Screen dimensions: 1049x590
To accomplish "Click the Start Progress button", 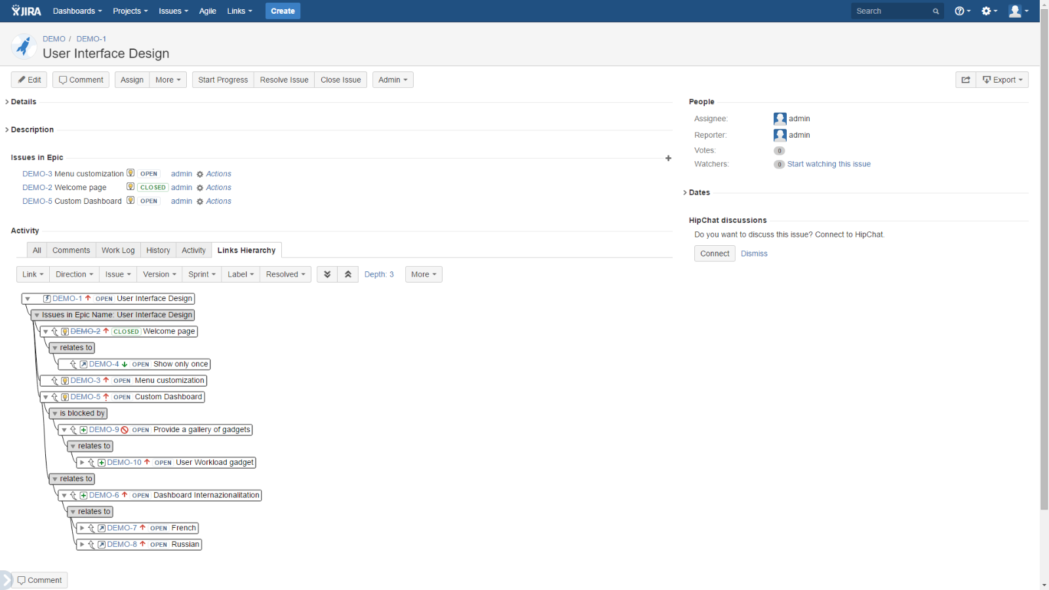I will pyautogui.click(x=223, y=80).
